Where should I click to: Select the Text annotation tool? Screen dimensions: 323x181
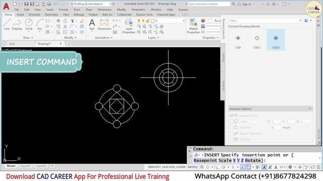point(92,25)
